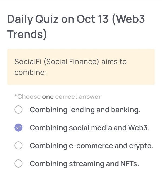Click the "*Choose one correct answer" hint
Image resolution: width=162 pixels, height=184 pixels.
tap(58, 97)
